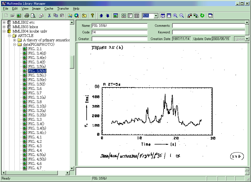Collapse the ARTICLE folder

(x=9, y=36)
